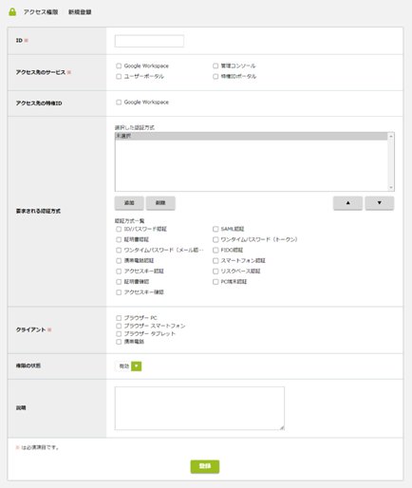Click the green dropdown arrow for permission status
Screen dimensions: 412x488
click(x=137, y=366)
